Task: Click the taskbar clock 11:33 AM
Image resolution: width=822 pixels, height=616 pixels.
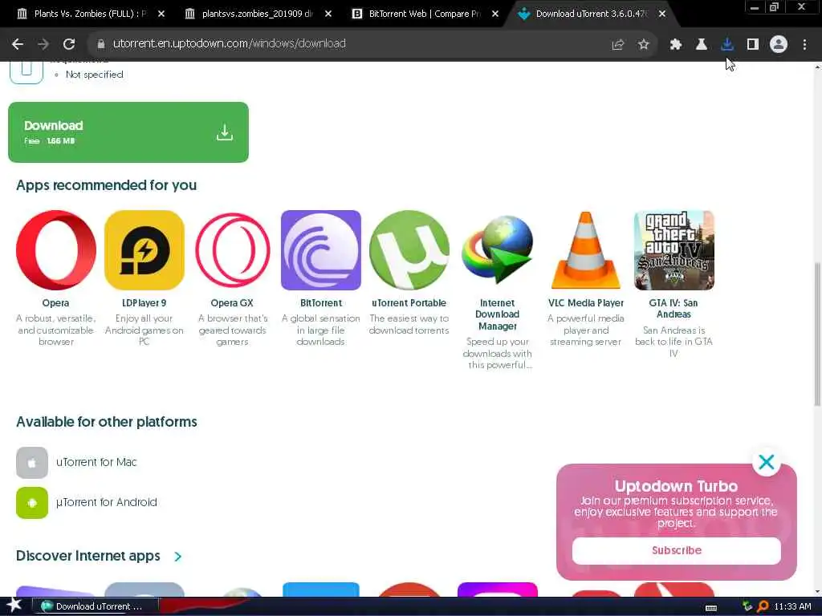Action: [792, 606]
